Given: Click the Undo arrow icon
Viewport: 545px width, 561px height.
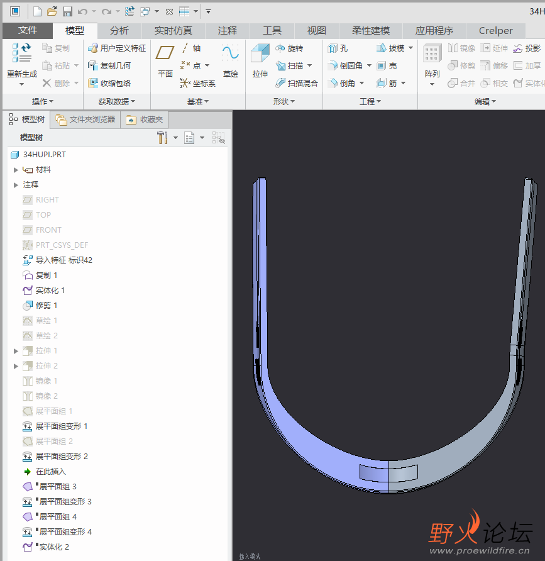Looking at the screenshot, I should tap(82, 12).
